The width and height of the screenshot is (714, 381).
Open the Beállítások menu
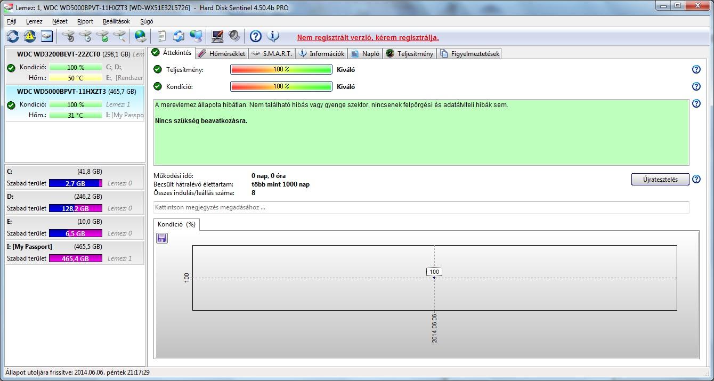[116, 21]
